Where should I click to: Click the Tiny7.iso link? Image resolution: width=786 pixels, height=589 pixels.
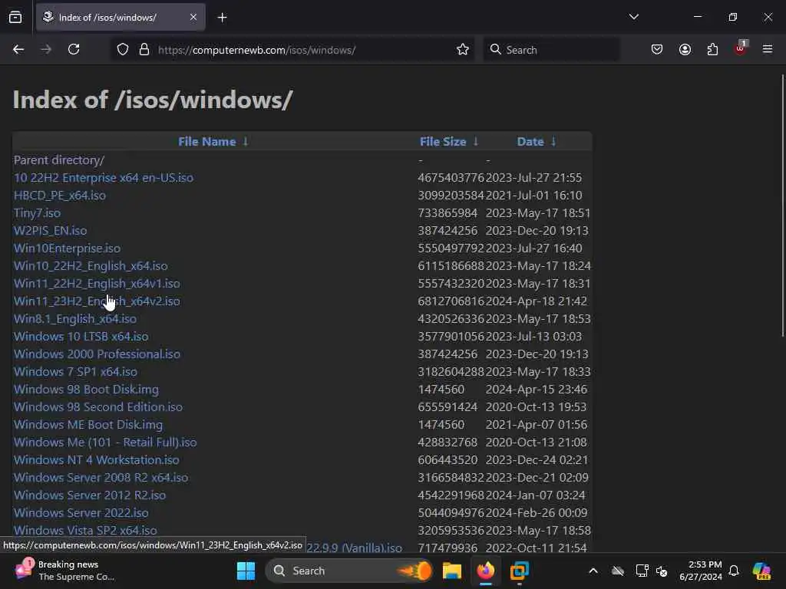[37, 213]
